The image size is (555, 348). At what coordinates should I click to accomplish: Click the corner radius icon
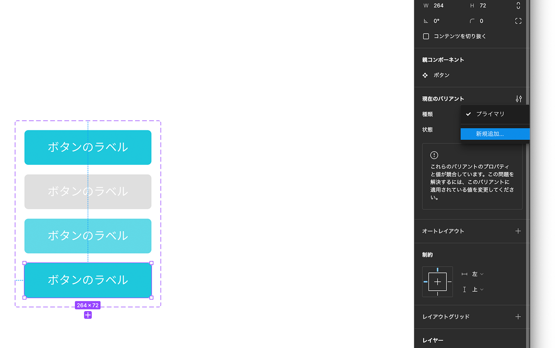point(472,21)
